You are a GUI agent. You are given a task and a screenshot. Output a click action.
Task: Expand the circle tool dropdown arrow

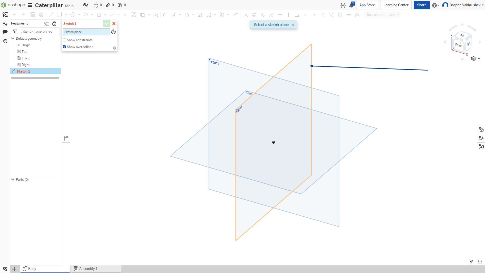coord(79,15)
